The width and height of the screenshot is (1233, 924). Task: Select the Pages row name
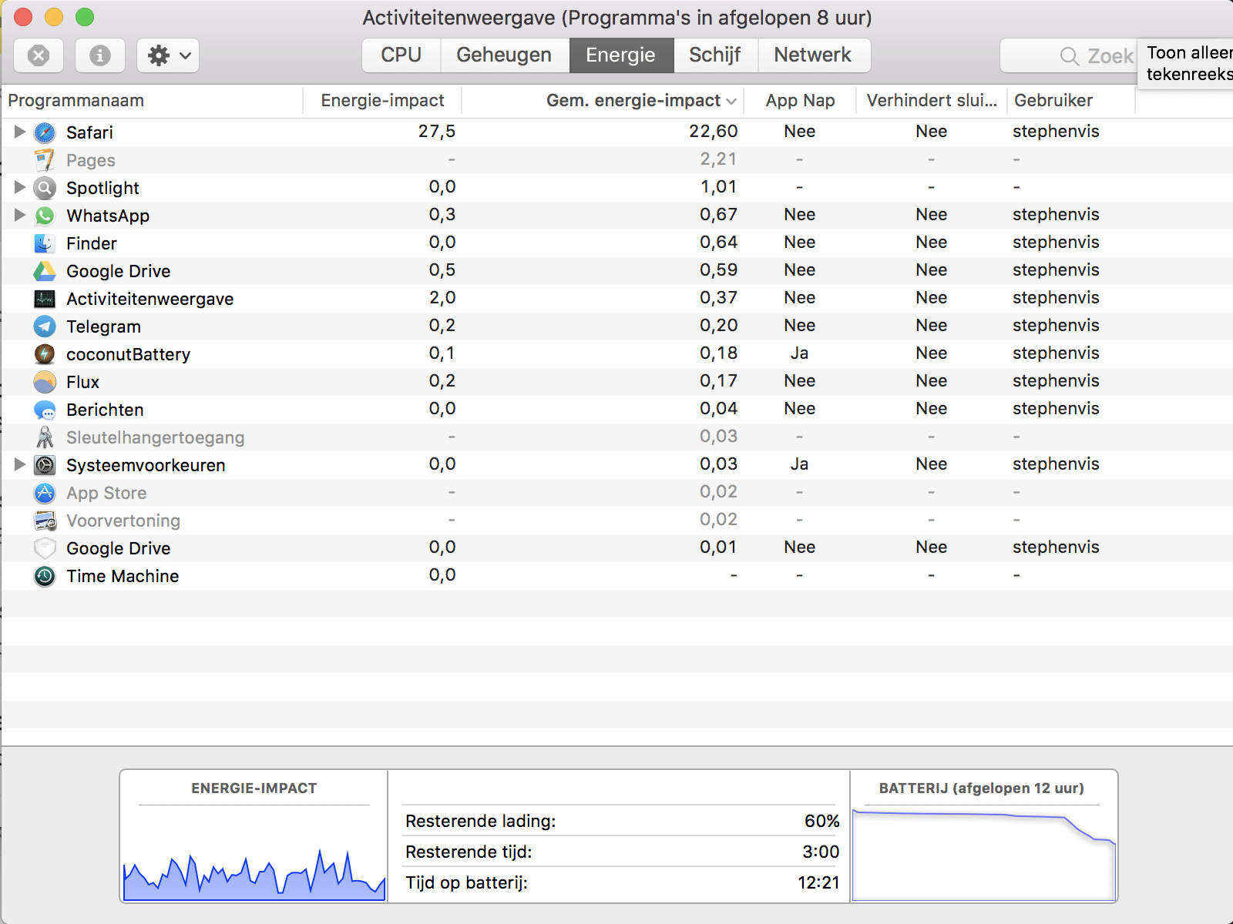[x=91, y=160]
